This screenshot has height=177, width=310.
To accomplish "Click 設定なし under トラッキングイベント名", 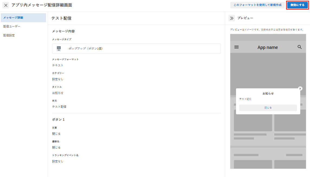I will coord(57,161).
